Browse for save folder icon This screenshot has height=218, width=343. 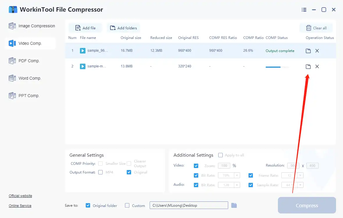coord(234,205)
